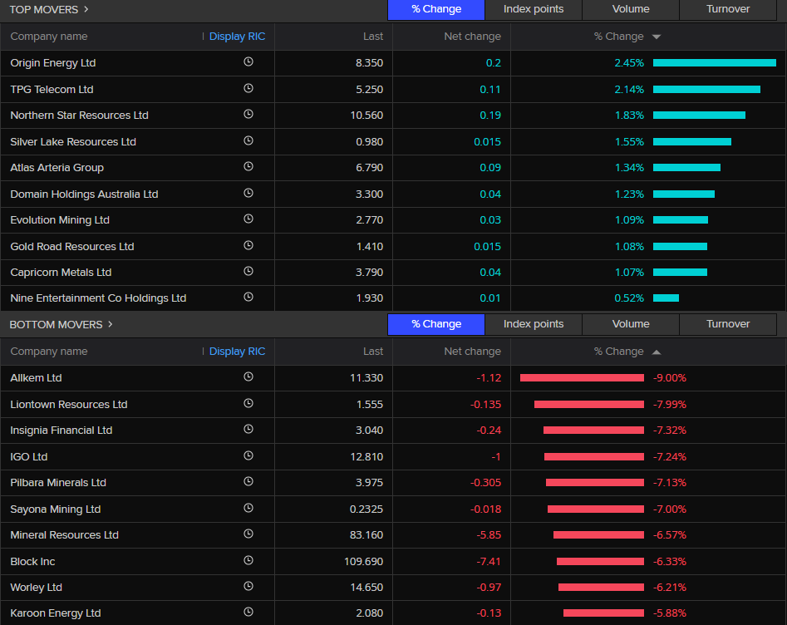This screenshot has width=787, height=625.
Task: Click clock icon in IGO Ltd row
Action: coord(248,455)
